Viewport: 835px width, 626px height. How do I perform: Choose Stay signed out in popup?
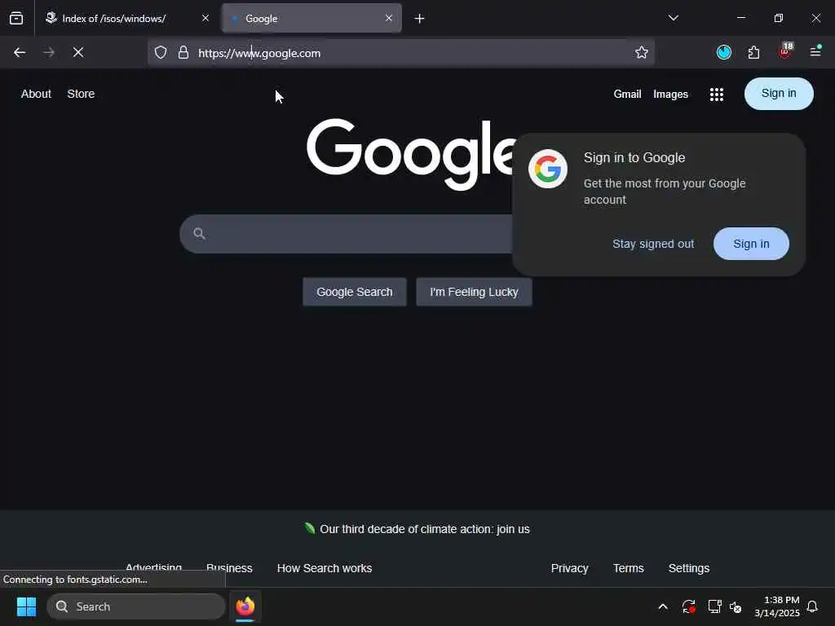pyautogui.click(x=653, y=244)
